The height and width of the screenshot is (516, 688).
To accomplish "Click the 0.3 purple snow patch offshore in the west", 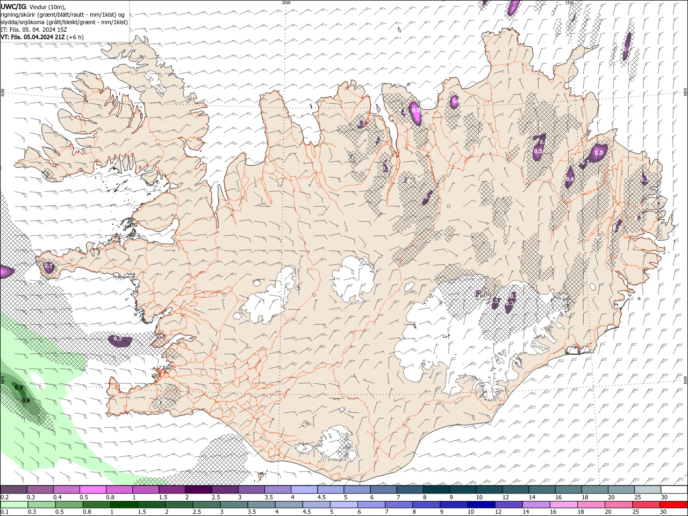I will tap(119, 340).
